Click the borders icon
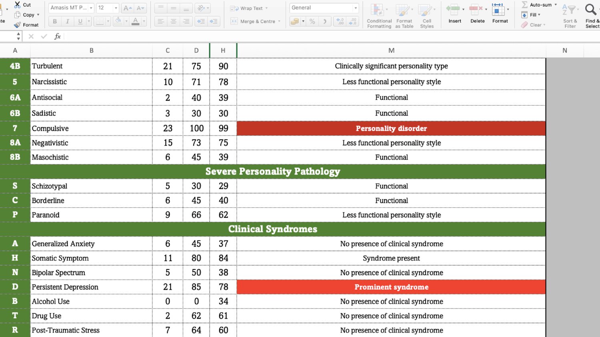 pyautogui.click(x=100, y=21)
